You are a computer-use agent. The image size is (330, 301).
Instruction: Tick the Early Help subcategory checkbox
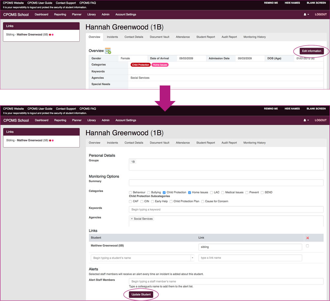[x=152, y=201]
